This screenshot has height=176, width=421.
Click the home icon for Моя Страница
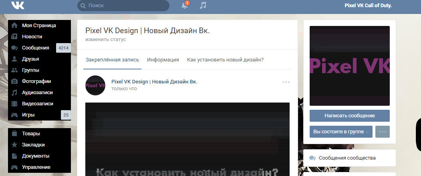pos(14,26)
